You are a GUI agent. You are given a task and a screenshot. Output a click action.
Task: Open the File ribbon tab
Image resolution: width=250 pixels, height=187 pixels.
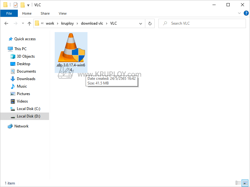[9, 13]
